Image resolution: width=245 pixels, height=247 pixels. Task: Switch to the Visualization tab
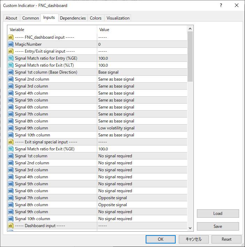pyautogui.click(x=118, y=18)
